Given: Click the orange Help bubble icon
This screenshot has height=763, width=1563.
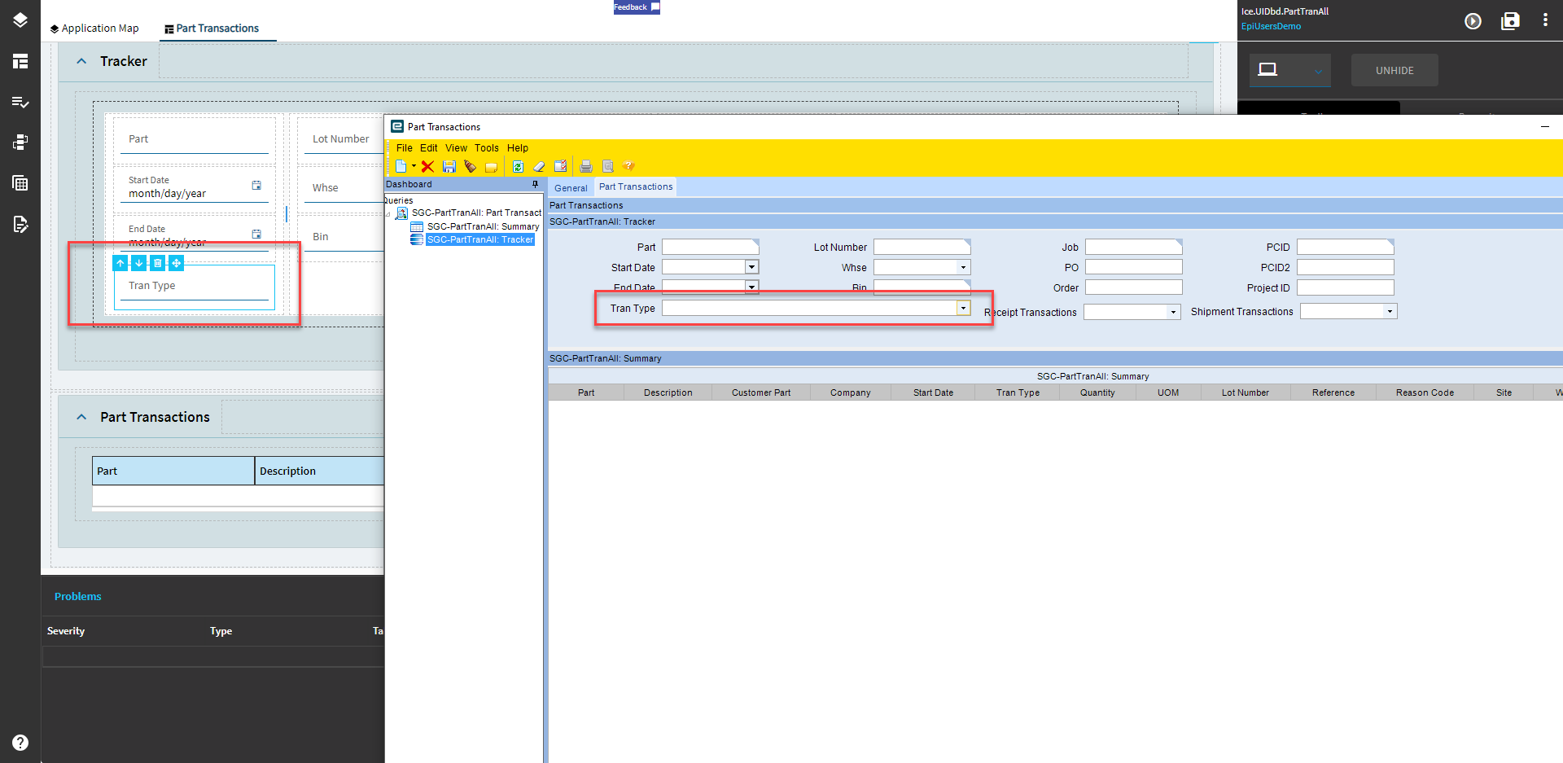Looking at the screenshot, I should [x=628, y=166].
